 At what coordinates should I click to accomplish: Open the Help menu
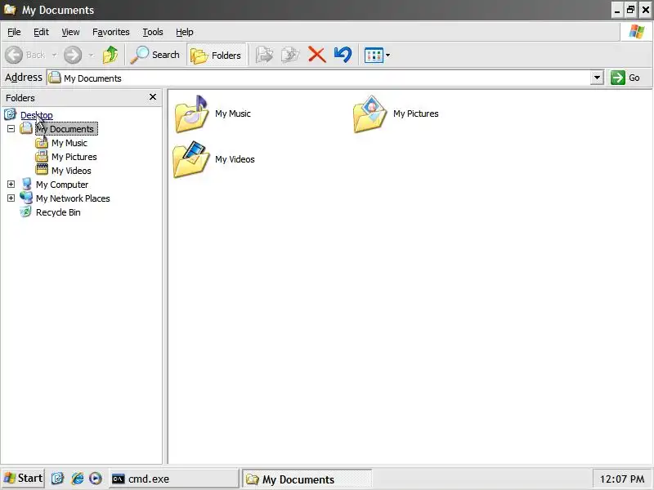click(185, 32)
